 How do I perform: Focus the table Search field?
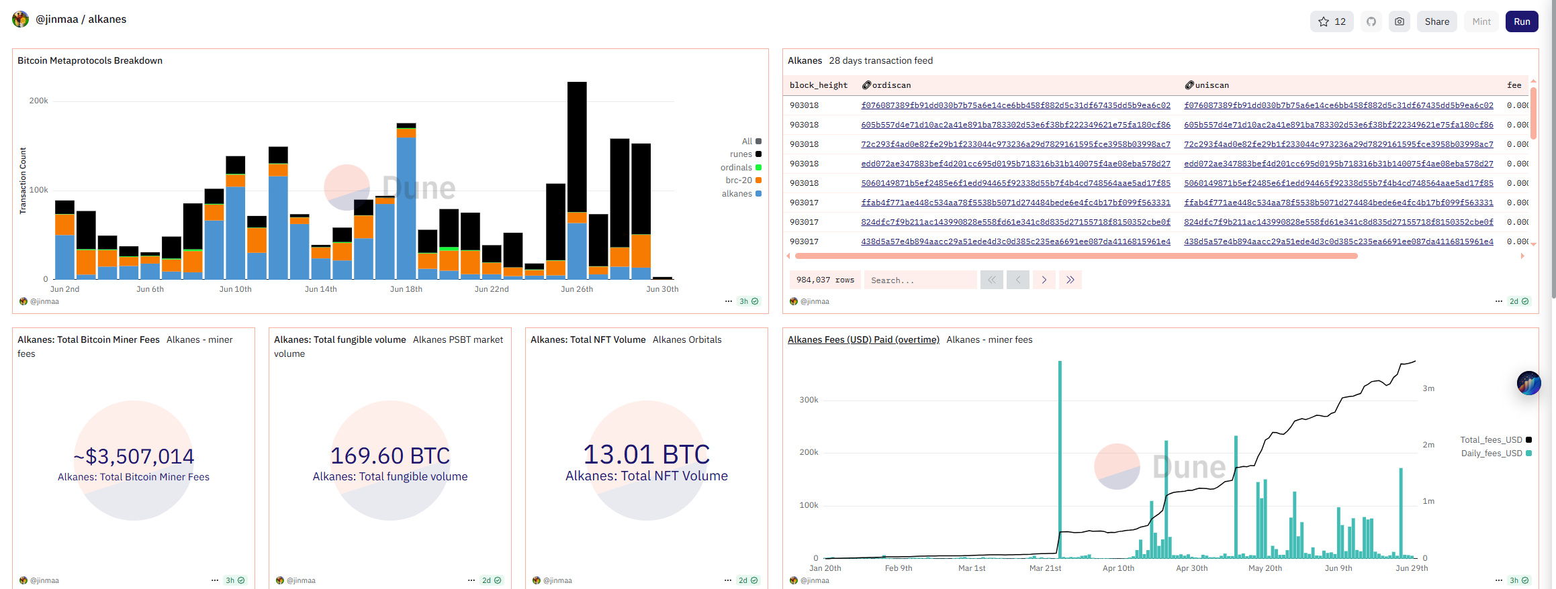pos(920,280)
